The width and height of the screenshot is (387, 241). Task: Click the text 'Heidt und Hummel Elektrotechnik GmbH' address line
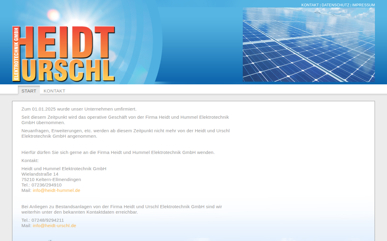tap(64, 169)
